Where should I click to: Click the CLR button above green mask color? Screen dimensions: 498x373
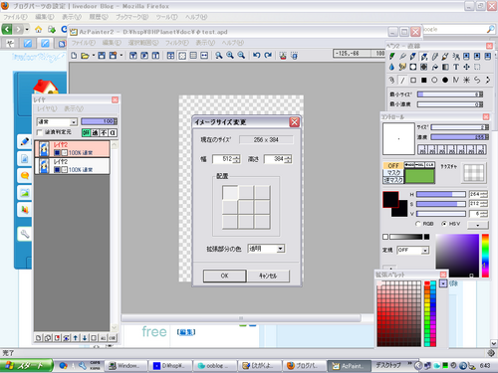coord(430,165)
